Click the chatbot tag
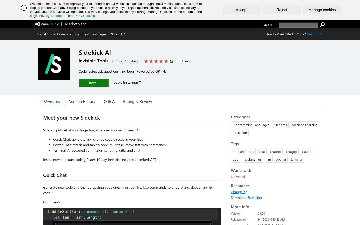Screen dimensions: 360x225 point(275,152)
